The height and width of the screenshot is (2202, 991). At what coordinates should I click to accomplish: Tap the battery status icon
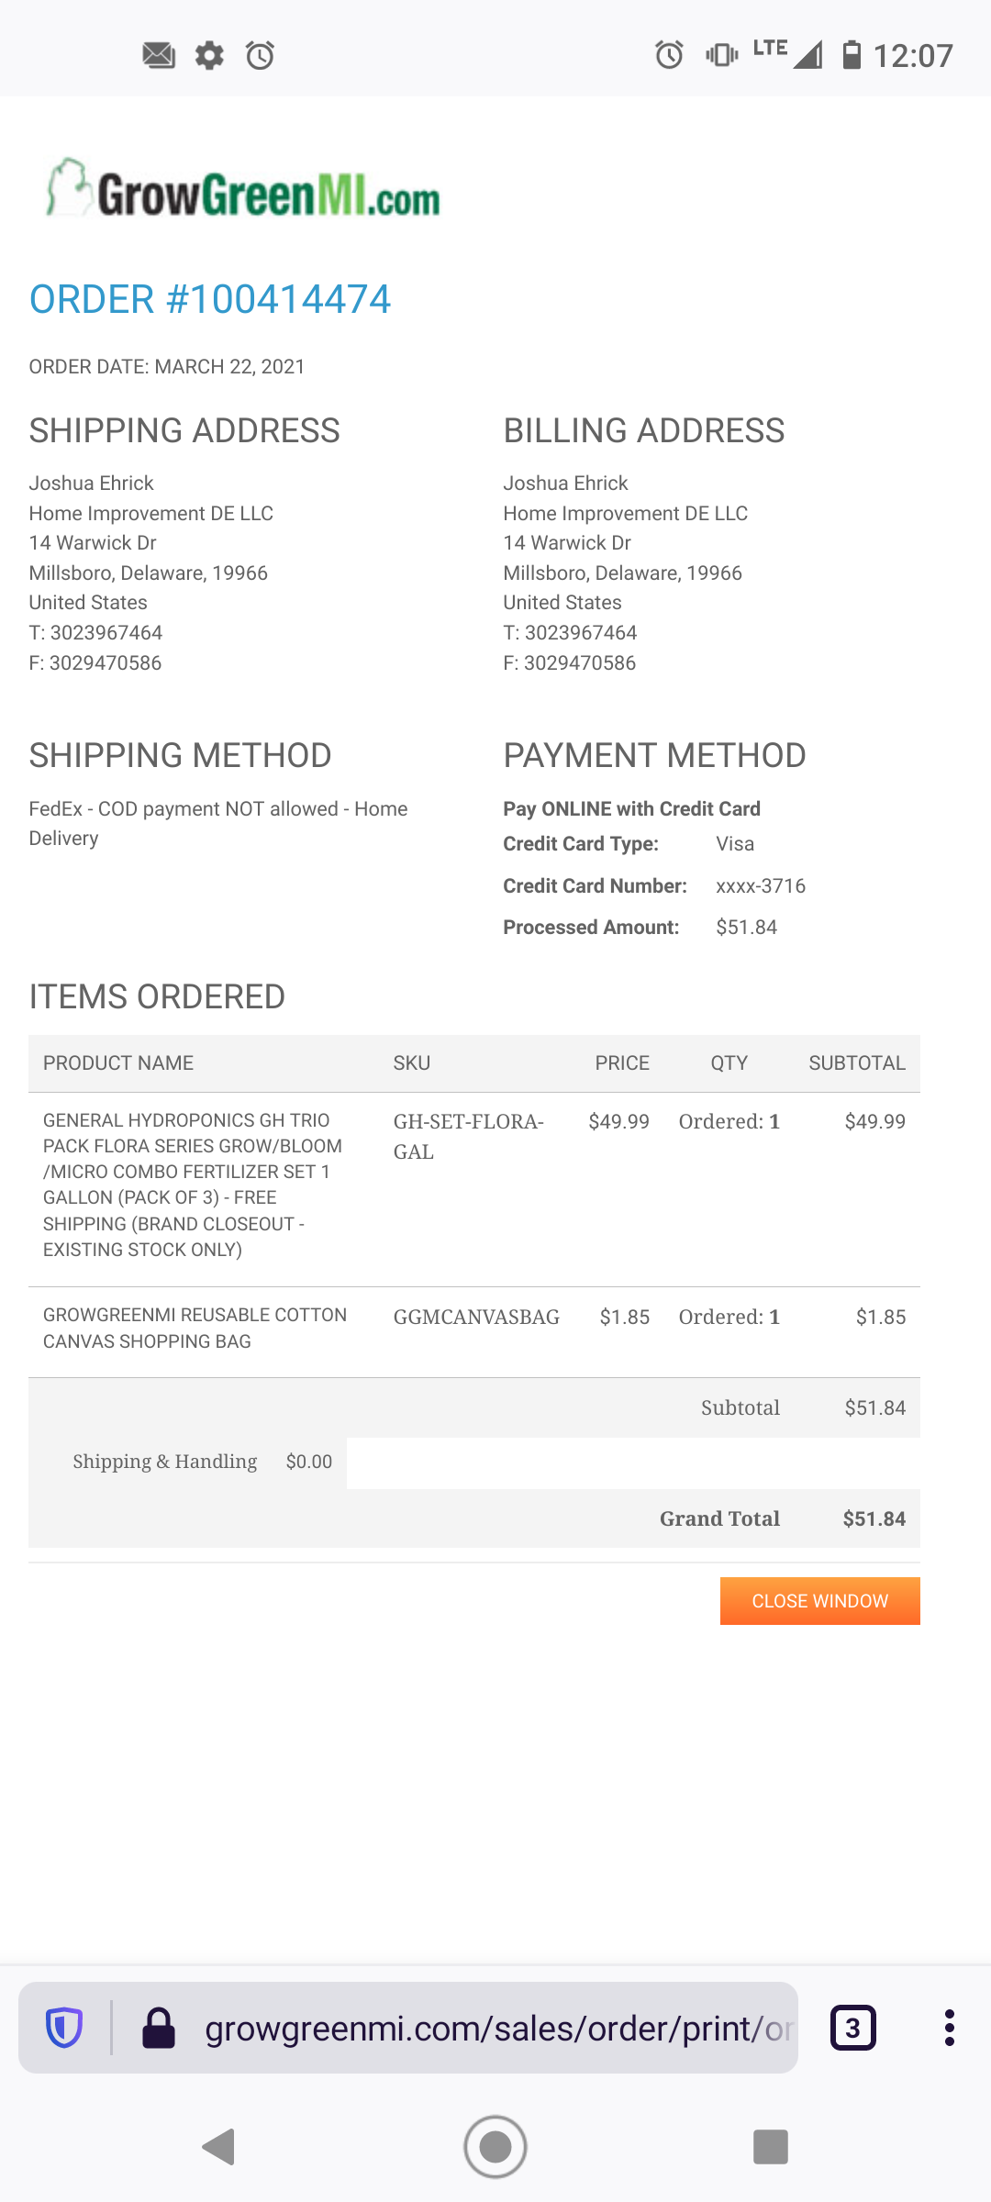point(852,55)
